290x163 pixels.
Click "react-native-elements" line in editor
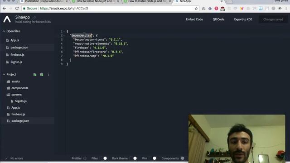101,43
